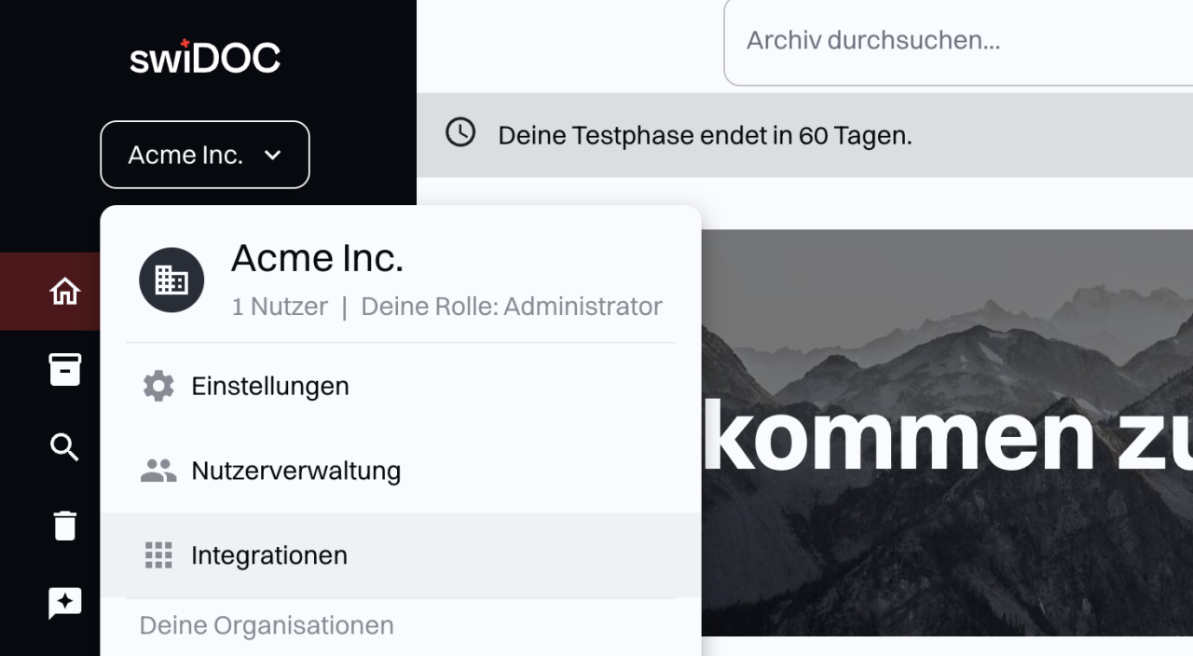This screenshot has width=1193, height=656.
Task: Select the Integrationen menu entry
Action: pos(401,555)
